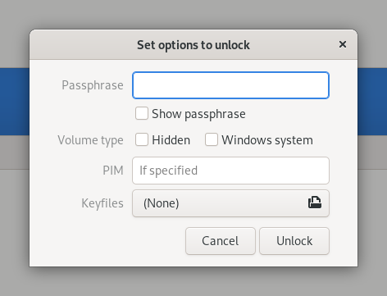Click the 'Passphrase' field label

pyautogui.click(x=93, y=85)
